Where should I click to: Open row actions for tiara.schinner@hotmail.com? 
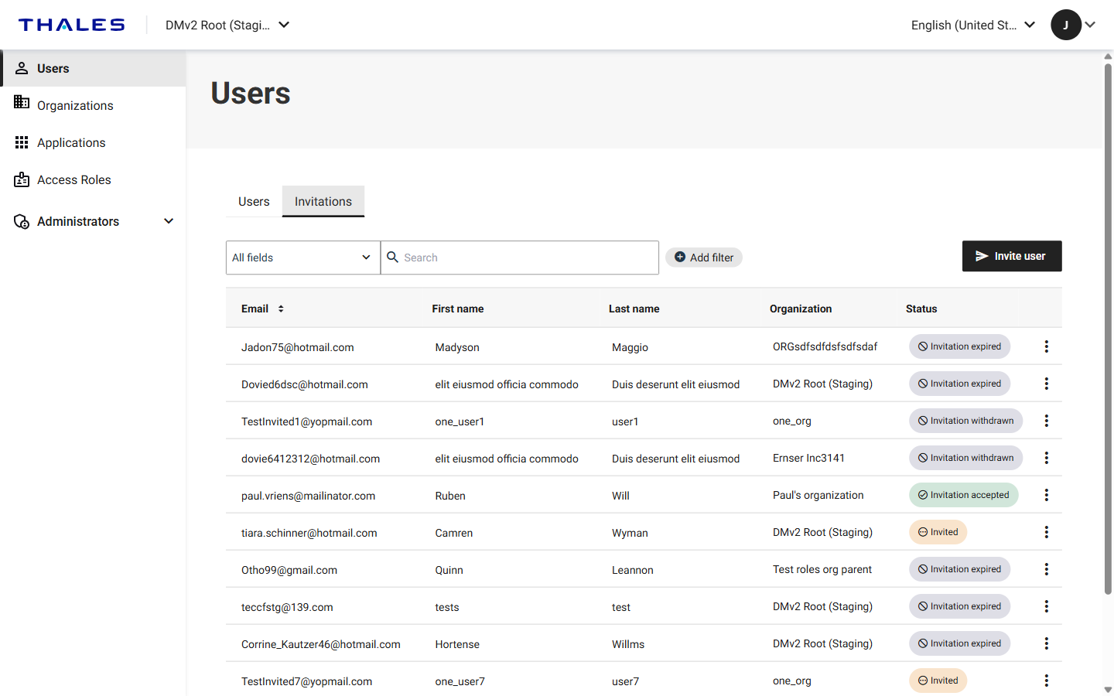[1046, 532]
